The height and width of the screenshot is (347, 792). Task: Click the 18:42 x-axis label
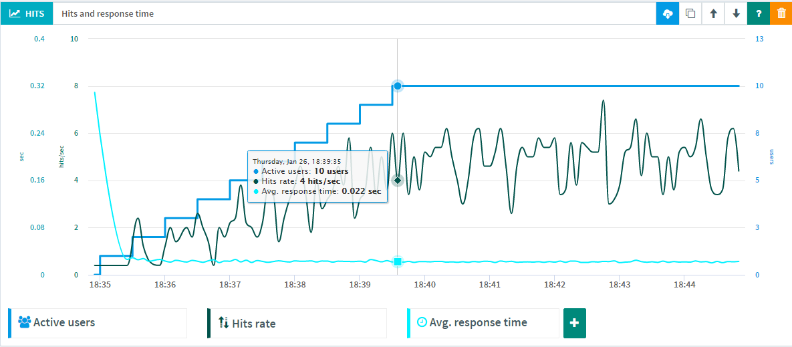pyautogui.click(x=554, y=285)
